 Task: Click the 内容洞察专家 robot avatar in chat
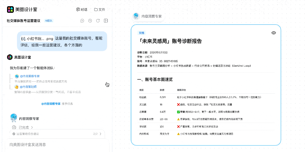[x=14, y=118]
